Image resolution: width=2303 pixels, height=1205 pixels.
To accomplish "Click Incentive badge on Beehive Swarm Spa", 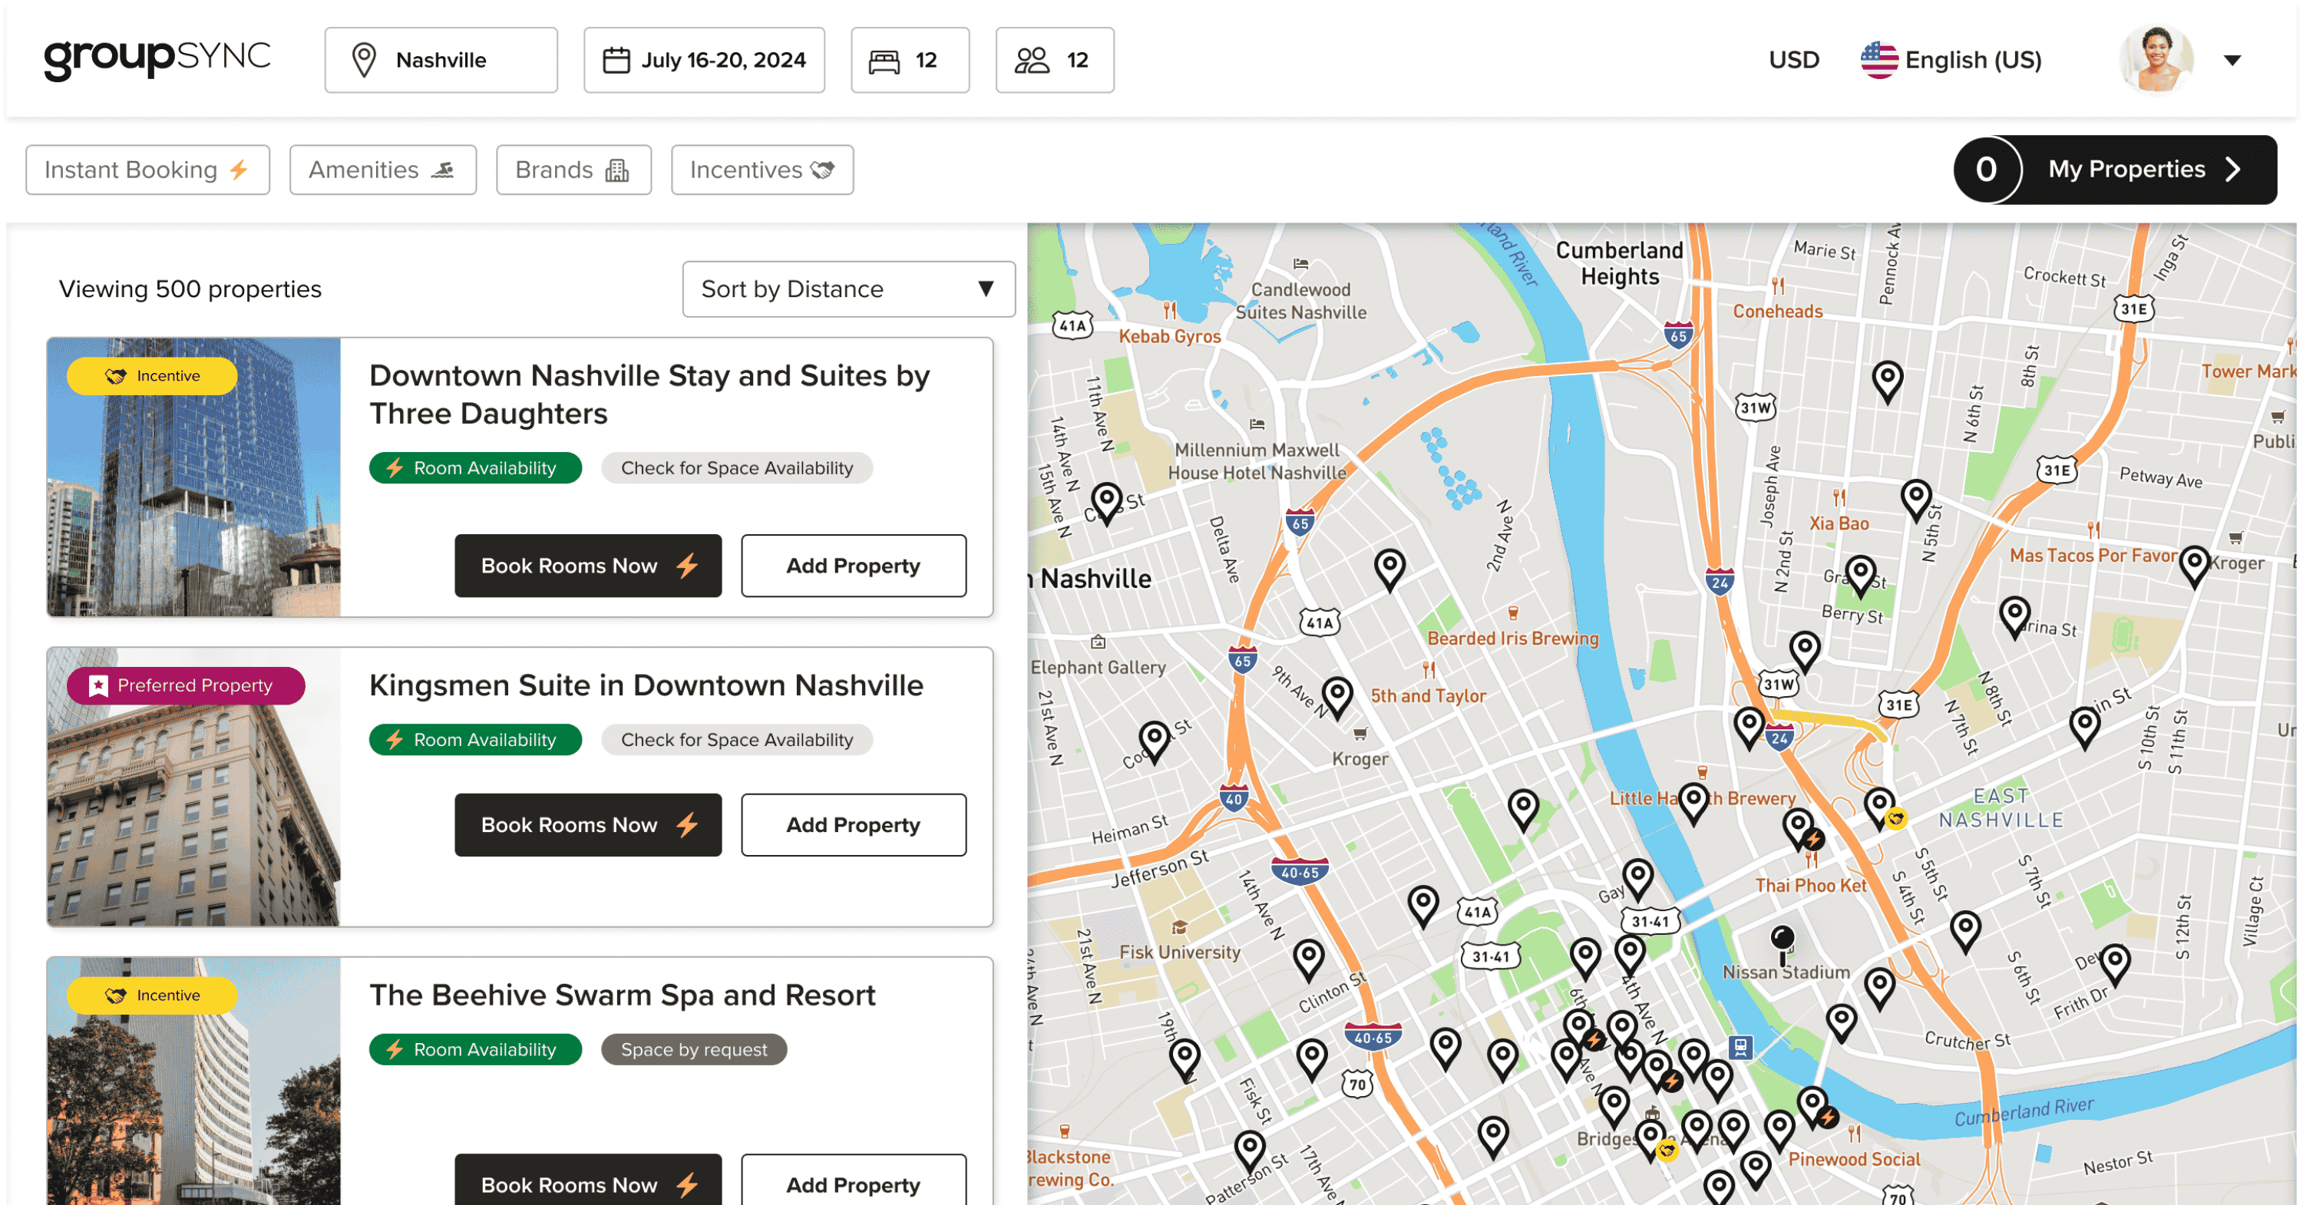I will [x=151, y=995].
